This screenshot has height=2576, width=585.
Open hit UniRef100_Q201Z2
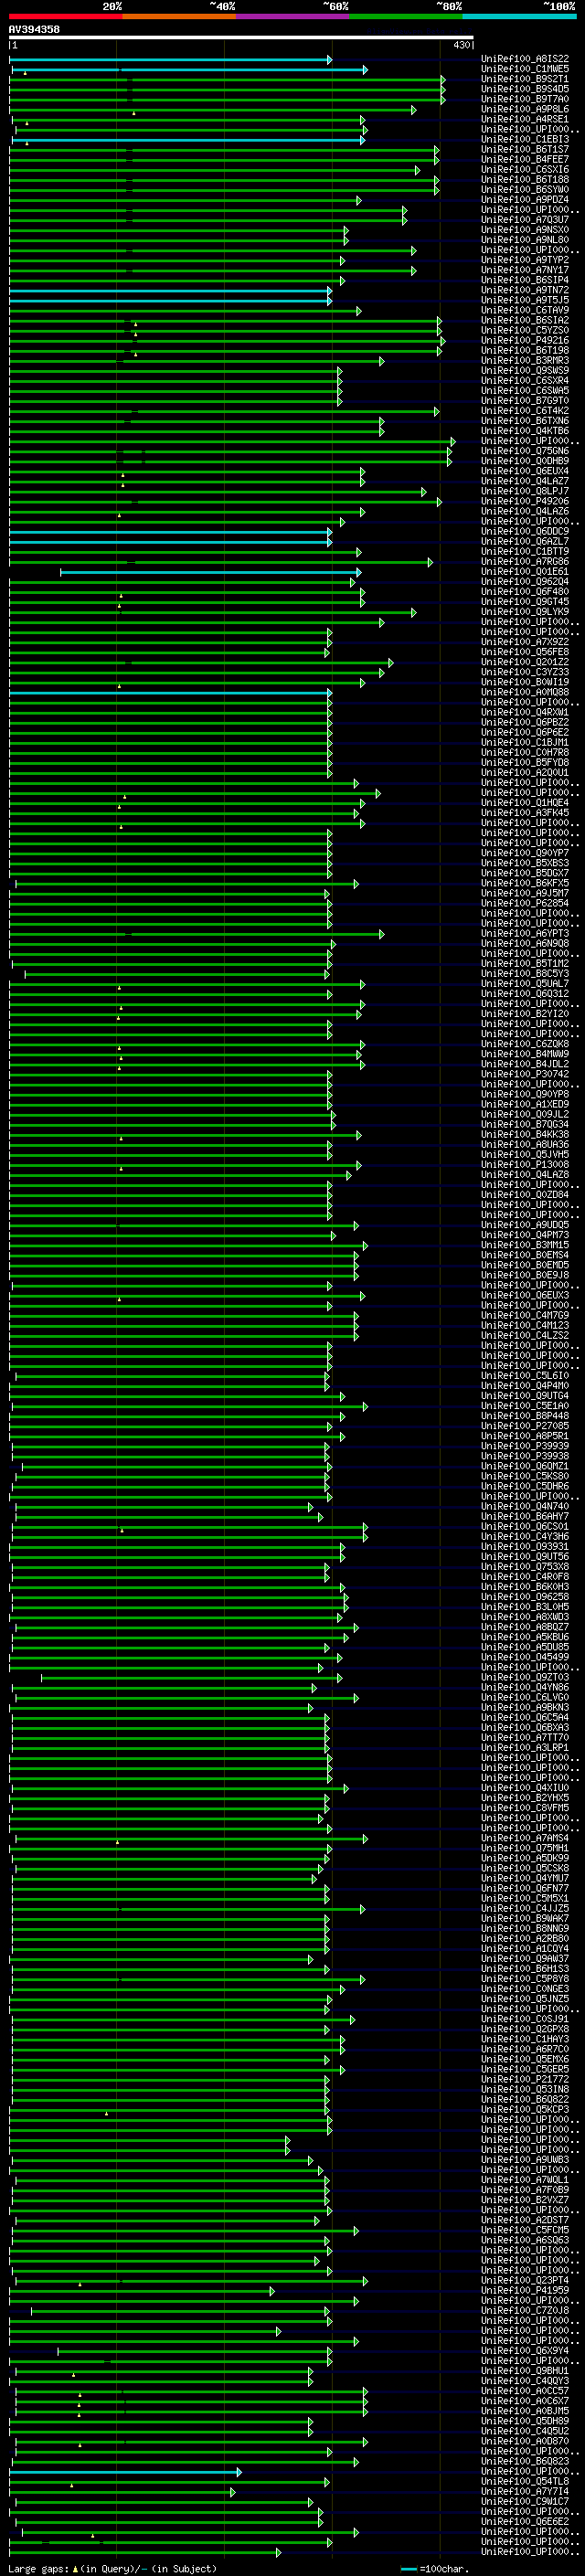tap(525, 662)
